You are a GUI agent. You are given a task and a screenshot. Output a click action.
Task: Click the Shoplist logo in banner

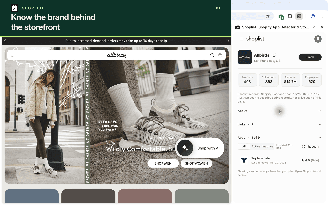[x=14, y=8]
